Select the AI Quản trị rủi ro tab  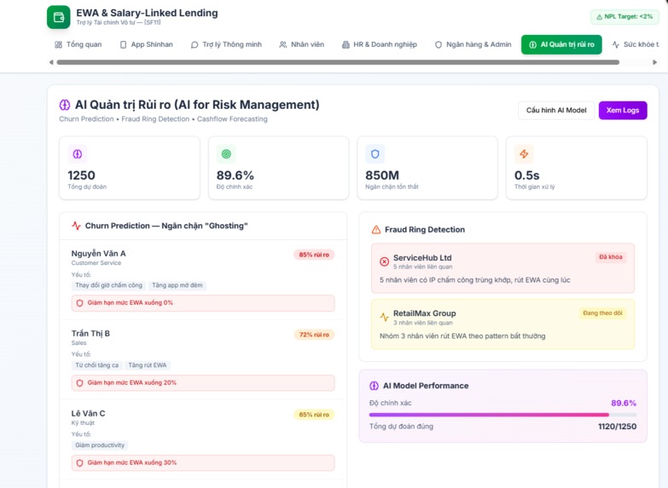(561, 44)
